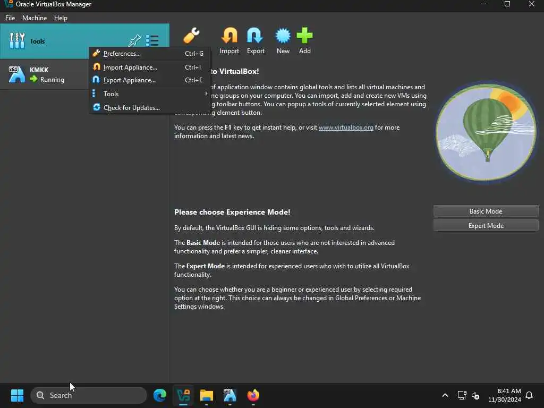This screenshot has height=408, width=544.
Task: Click the balloon welcome illustration
Action: click(x=486, y=132)
